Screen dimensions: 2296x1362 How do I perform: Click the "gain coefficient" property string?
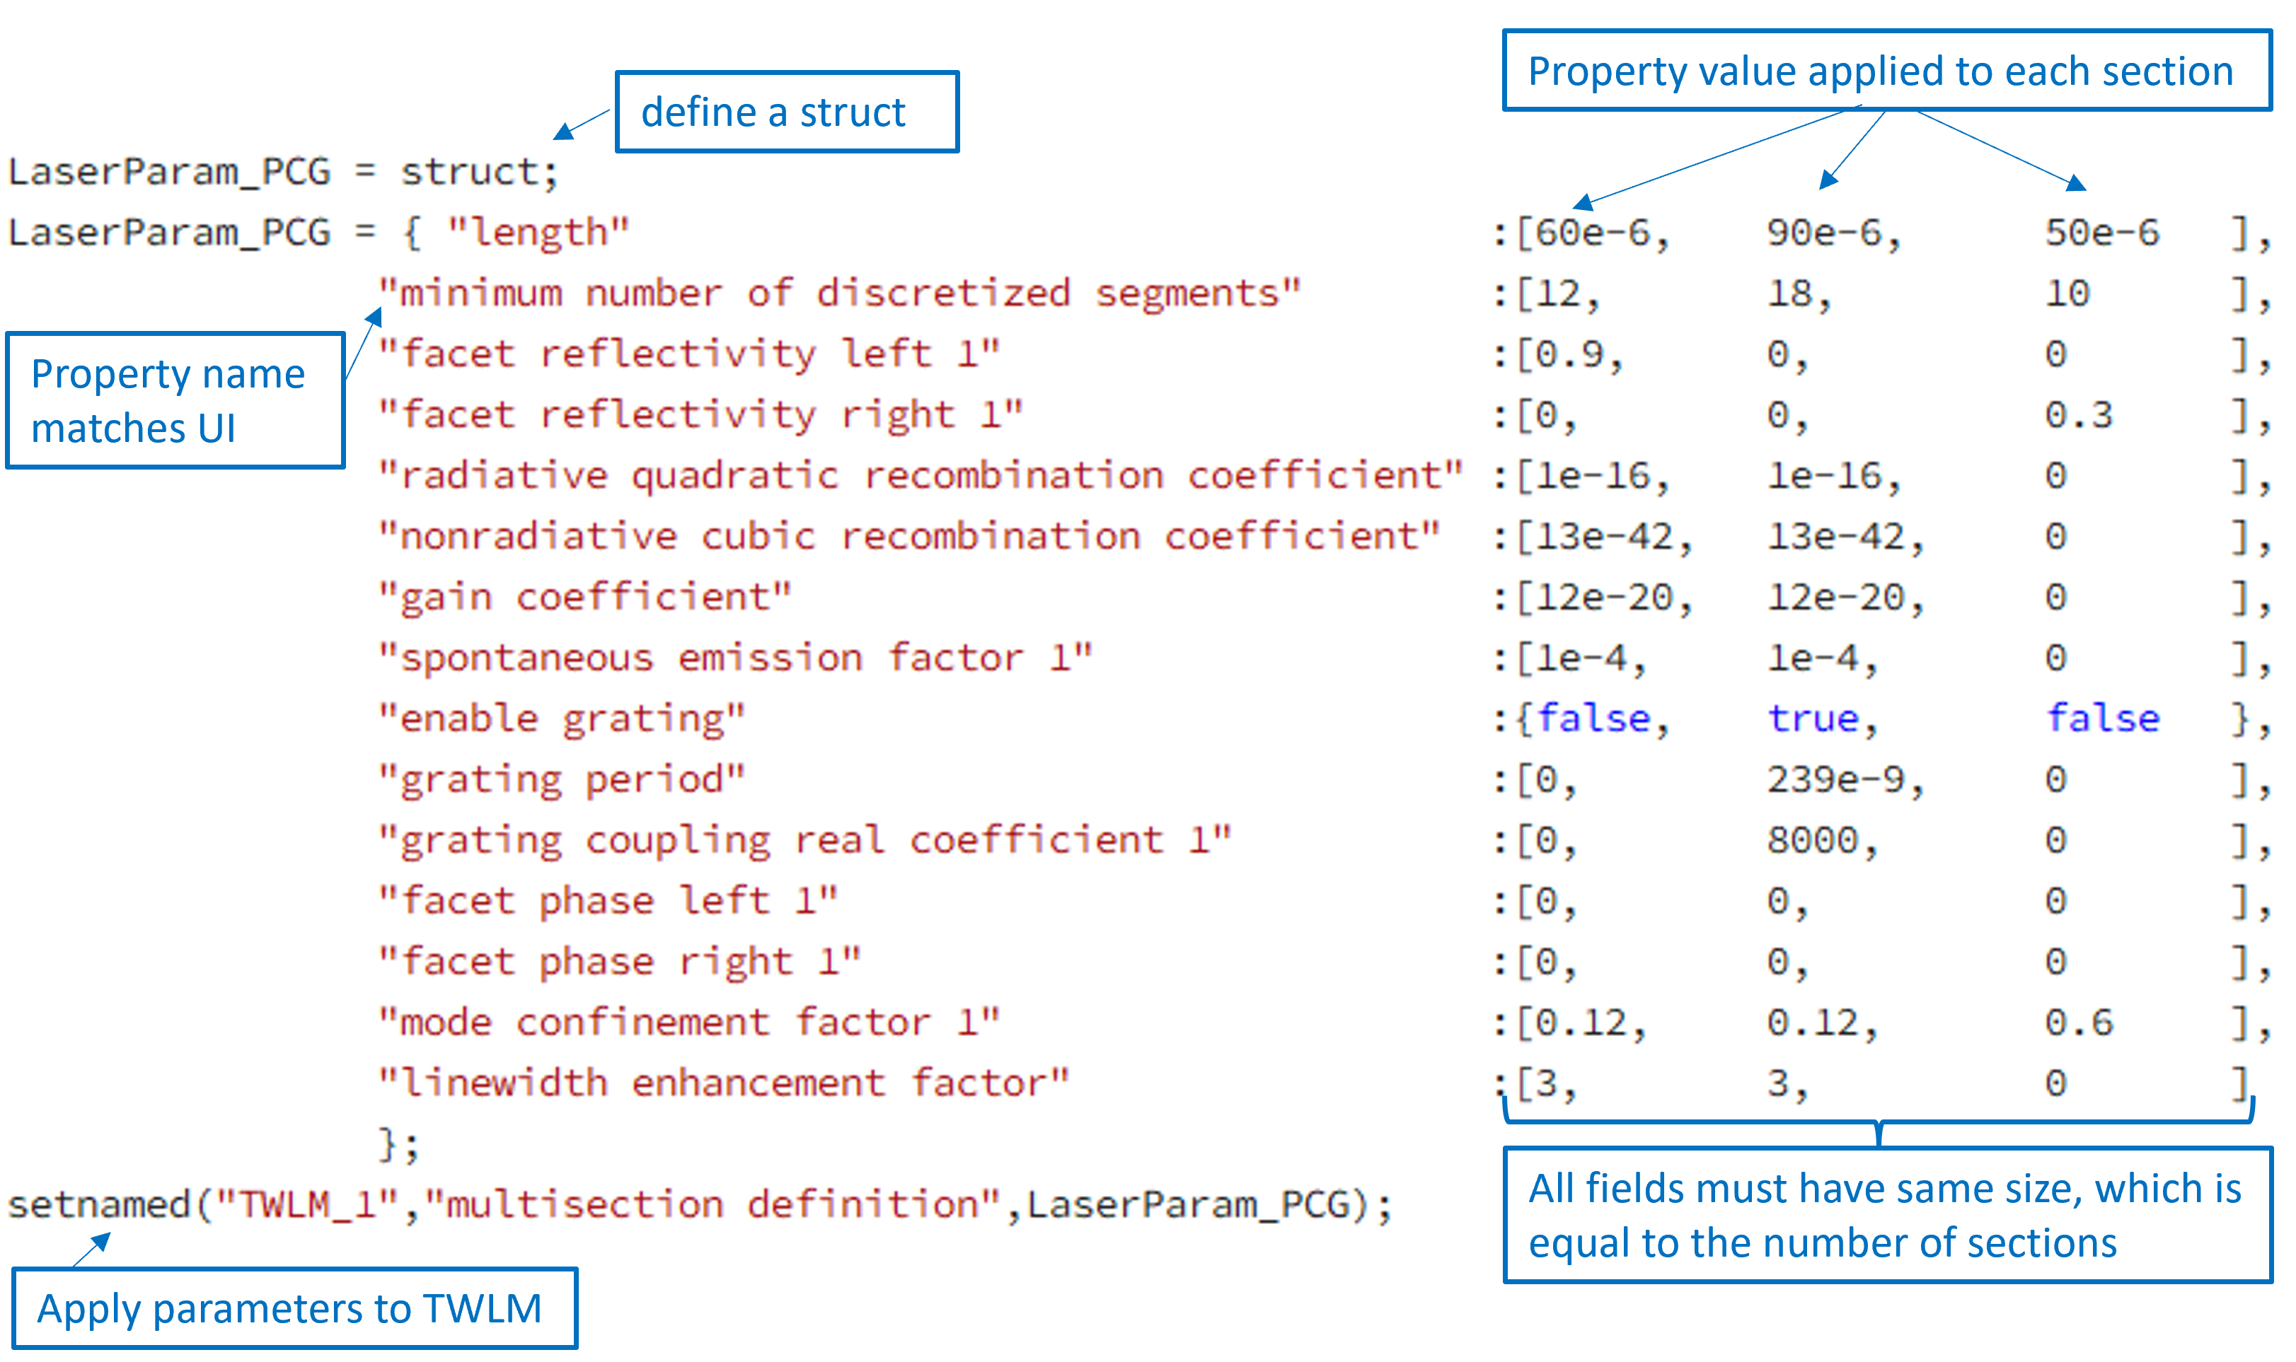(x=584, y=598)
